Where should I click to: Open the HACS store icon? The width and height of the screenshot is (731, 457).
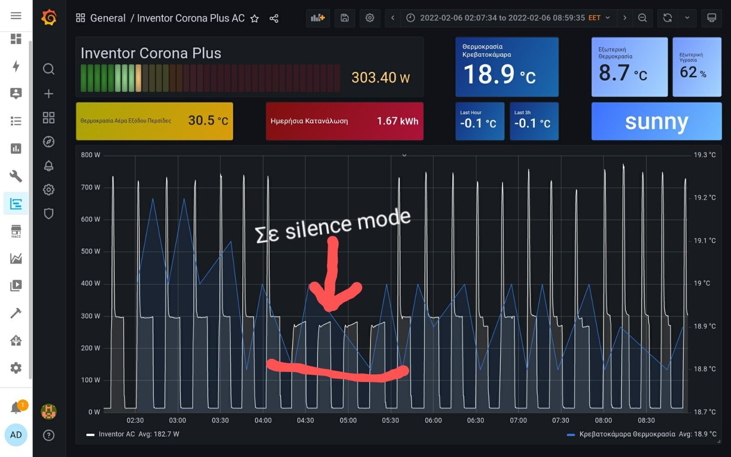(16, 231)
